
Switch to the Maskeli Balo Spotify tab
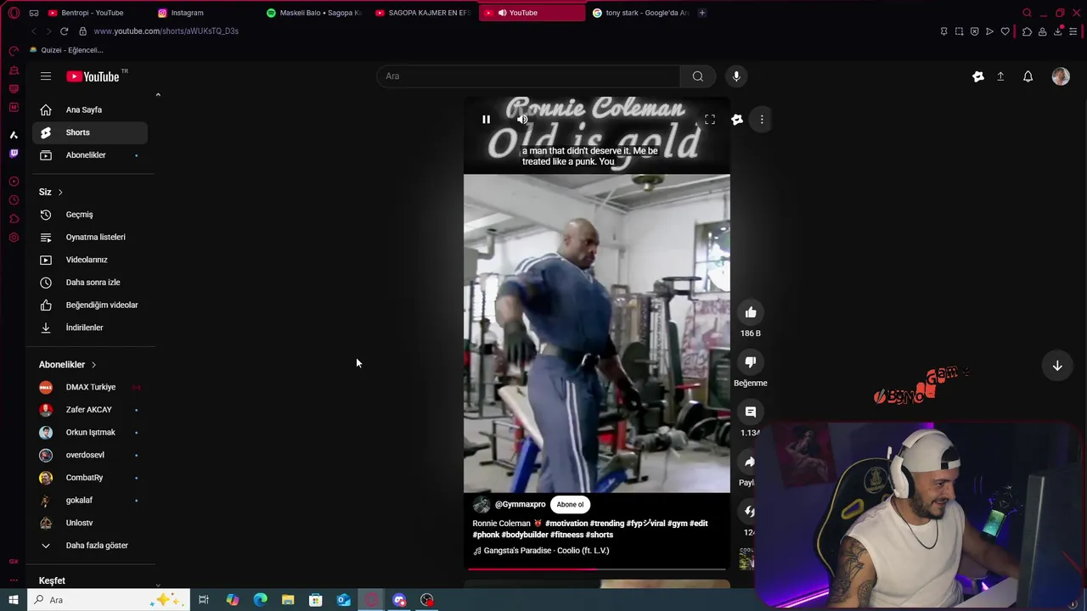[313, 13]
